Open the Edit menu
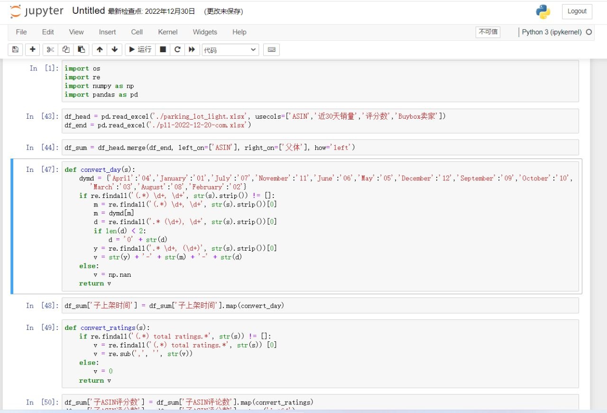This screenshot has height=413, width=607. [x=48, y=32]
